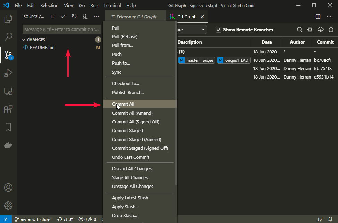338x223 pixels.
Task: Click the feedback icon in status bar
Action: [320, 219]
